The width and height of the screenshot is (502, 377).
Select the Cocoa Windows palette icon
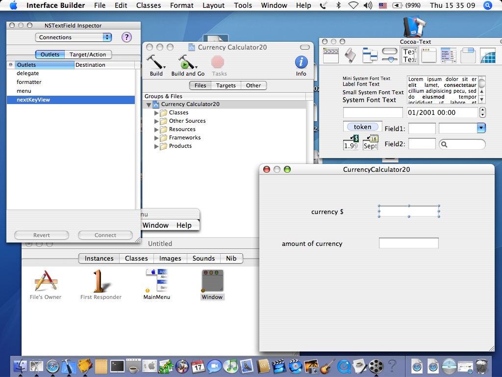(x=429, y=55)
